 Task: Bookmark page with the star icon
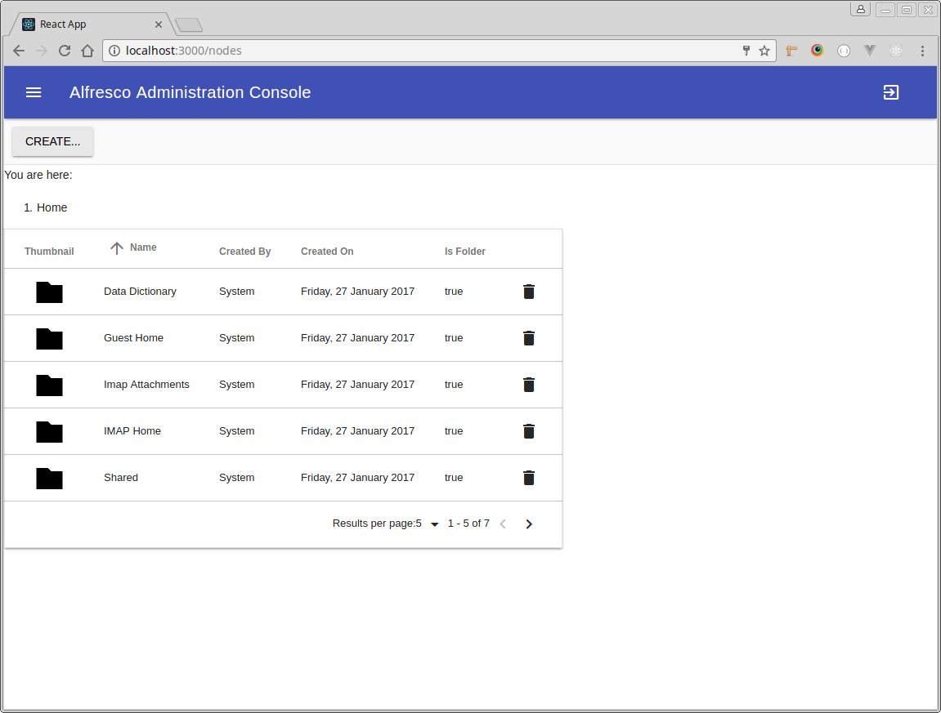[x=764, y=51]
